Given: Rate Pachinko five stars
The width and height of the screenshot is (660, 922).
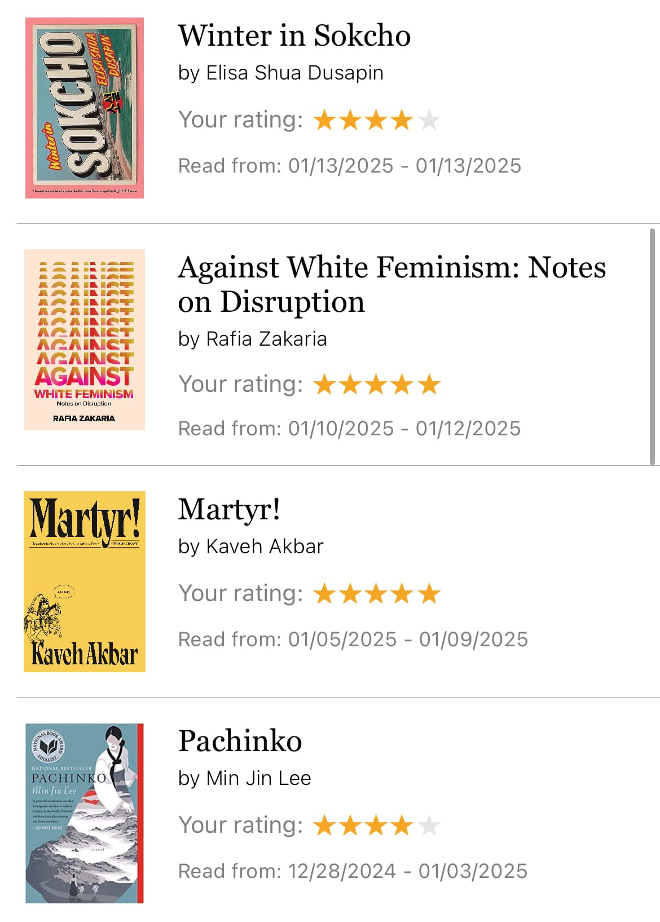Looking at the screenshot, I should 429,826.
